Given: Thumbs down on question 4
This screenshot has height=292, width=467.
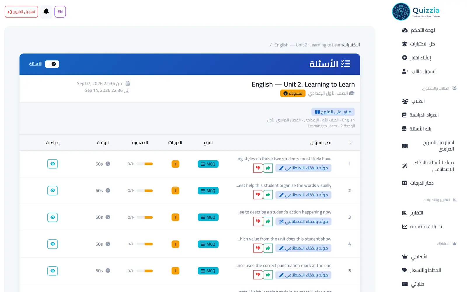Looking at the screenshot, I should [258, 248].
